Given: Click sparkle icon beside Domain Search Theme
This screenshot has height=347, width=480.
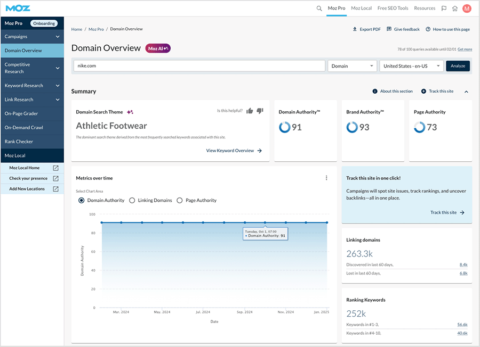Looking at the screenshot, I should pyautogui.click(x=130, y=112).
